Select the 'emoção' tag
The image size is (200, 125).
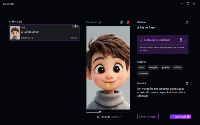coord(153,67)
